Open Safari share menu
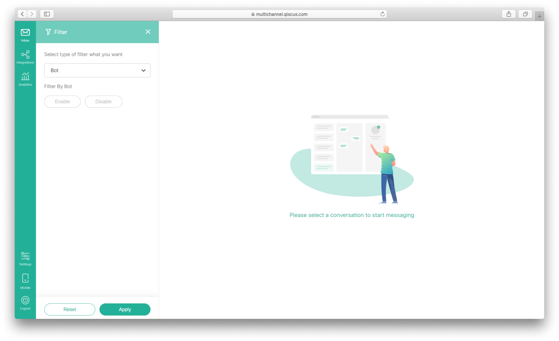Screen dimensions: 559x341 [509, 14]
